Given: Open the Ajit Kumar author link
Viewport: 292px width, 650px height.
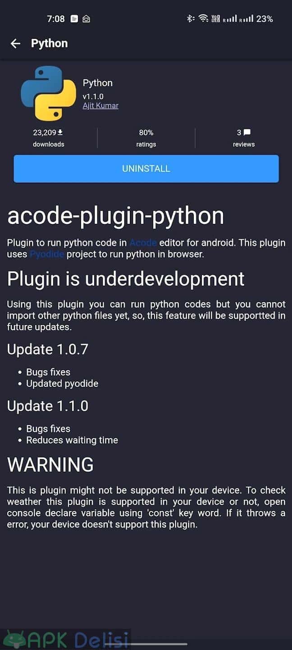Looking at the screenshot, I should tap(100, 106).
